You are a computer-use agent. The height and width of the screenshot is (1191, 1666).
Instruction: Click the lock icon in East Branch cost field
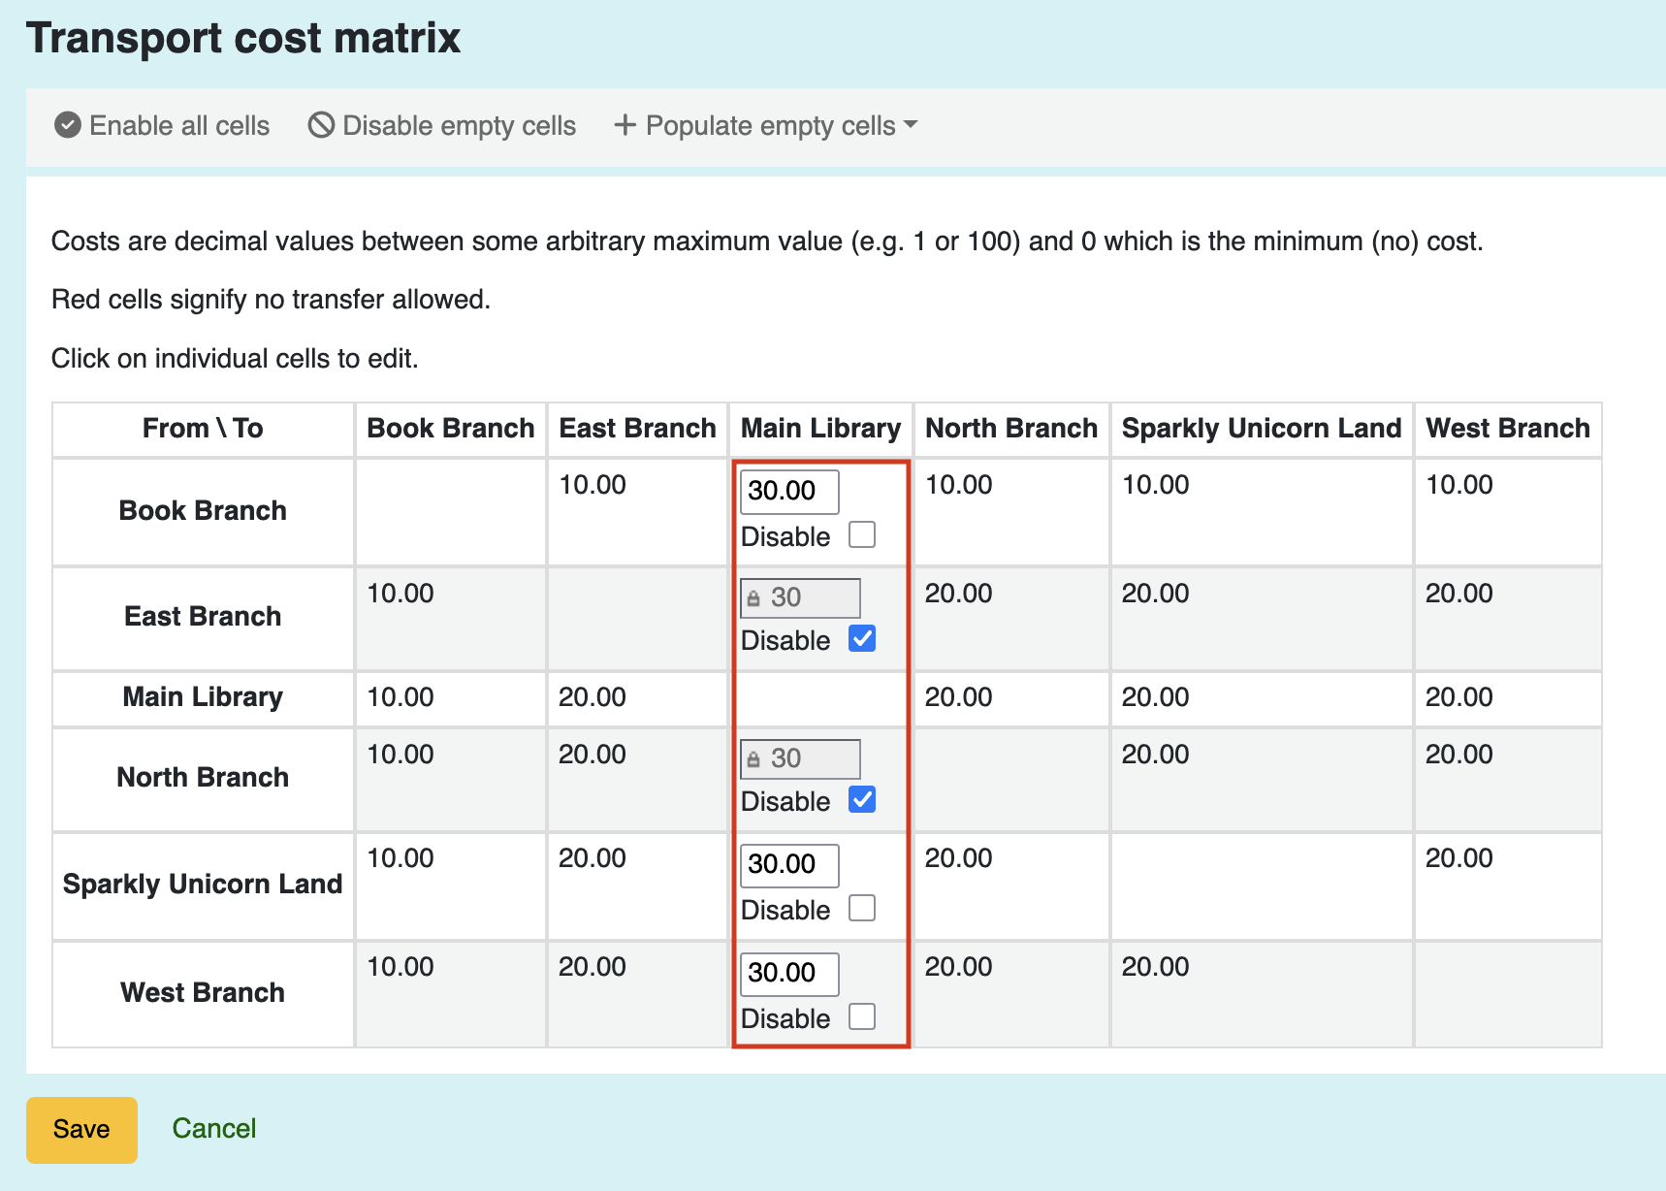click(753, 598)
